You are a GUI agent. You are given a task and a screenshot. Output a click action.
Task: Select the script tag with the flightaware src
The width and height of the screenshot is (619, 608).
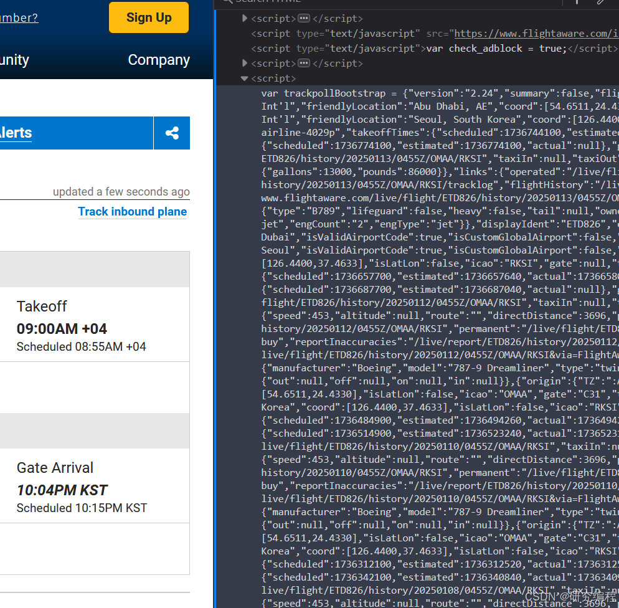coord(435,34)
